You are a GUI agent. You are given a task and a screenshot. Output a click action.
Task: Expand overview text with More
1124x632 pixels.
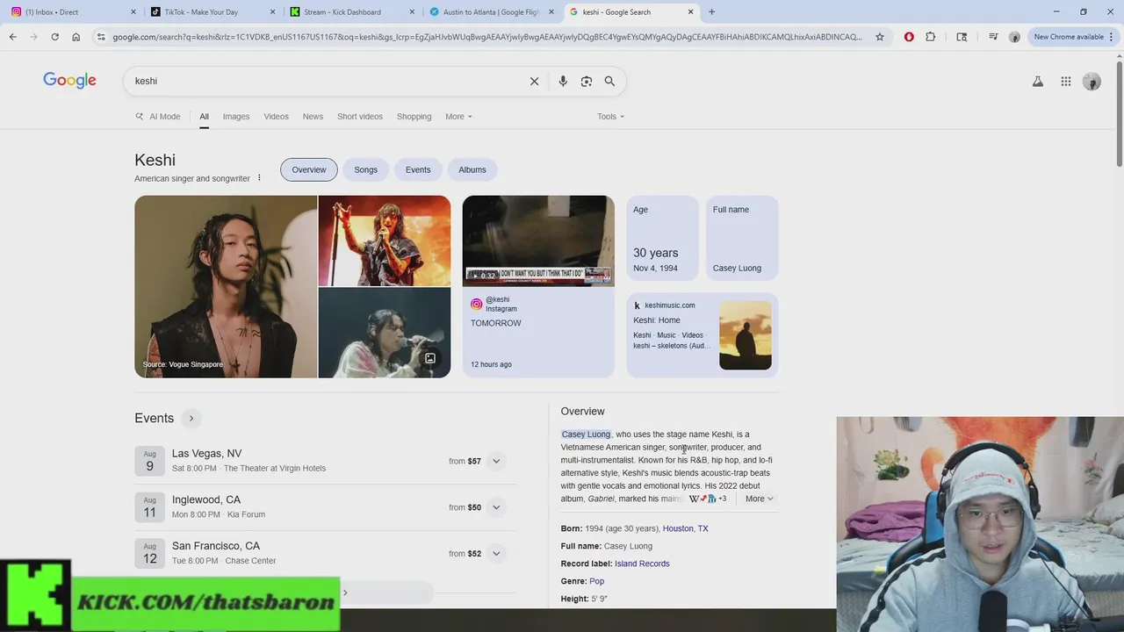(760, 499)
